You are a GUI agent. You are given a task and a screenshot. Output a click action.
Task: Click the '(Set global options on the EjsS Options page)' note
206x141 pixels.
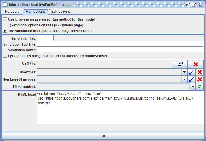47,25
